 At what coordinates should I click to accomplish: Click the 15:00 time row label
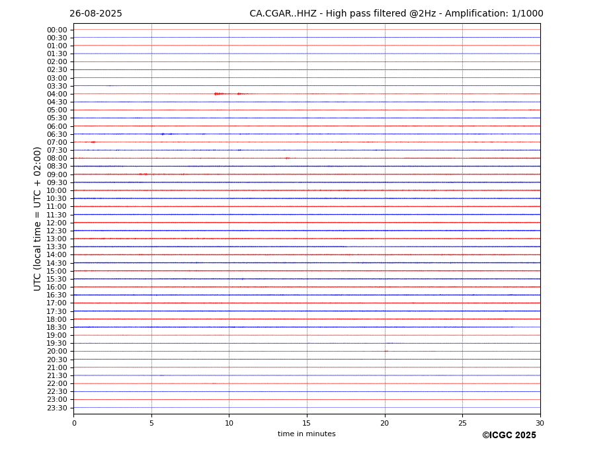coord(57,271)
